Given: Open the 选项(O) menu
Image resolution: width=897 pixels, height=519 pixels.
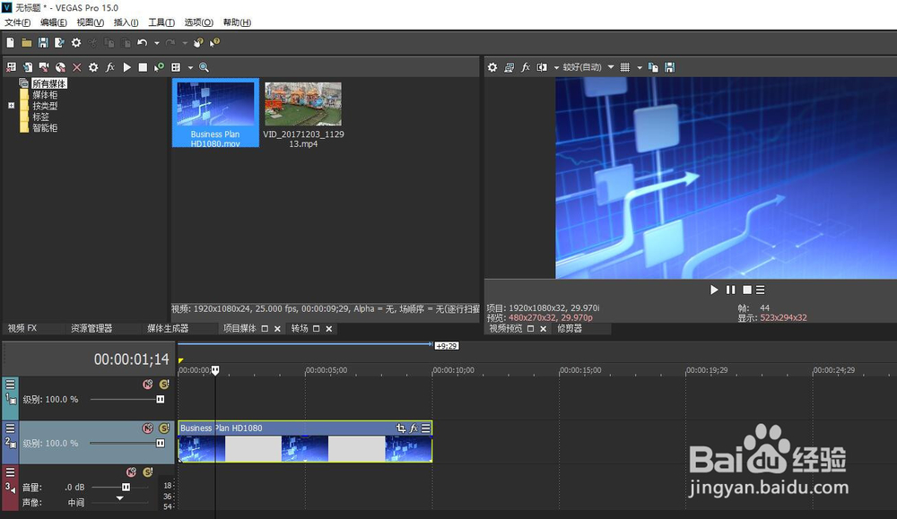Looking at the screenshot, I should [x=198, y=22].
